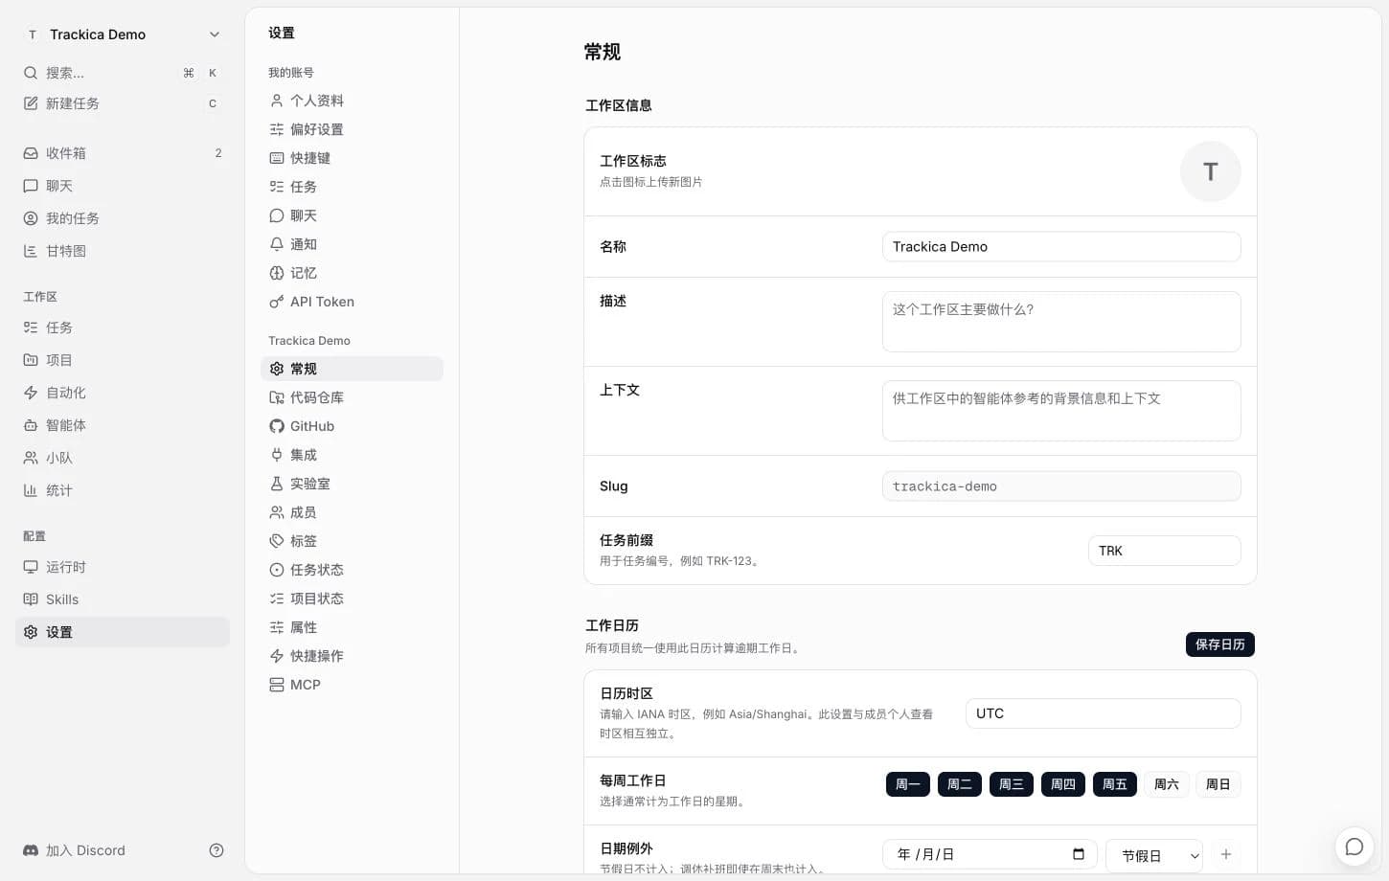The image size is (1389, 881).
Task: Click the help question mark icon
Action: point(216,850)
